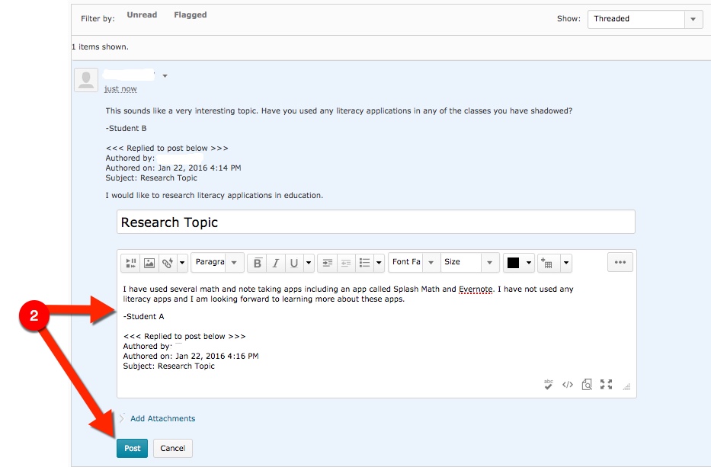Click the Insert Stuff media icon
The height and width of the screenshot is (467, 711).
point(130,263)
